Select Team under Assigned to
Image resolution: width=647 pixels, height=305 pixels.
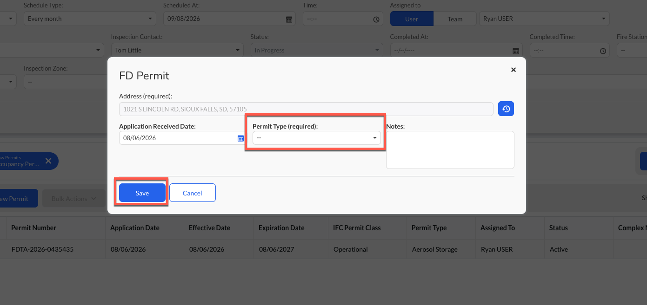[x=455, y=19]
